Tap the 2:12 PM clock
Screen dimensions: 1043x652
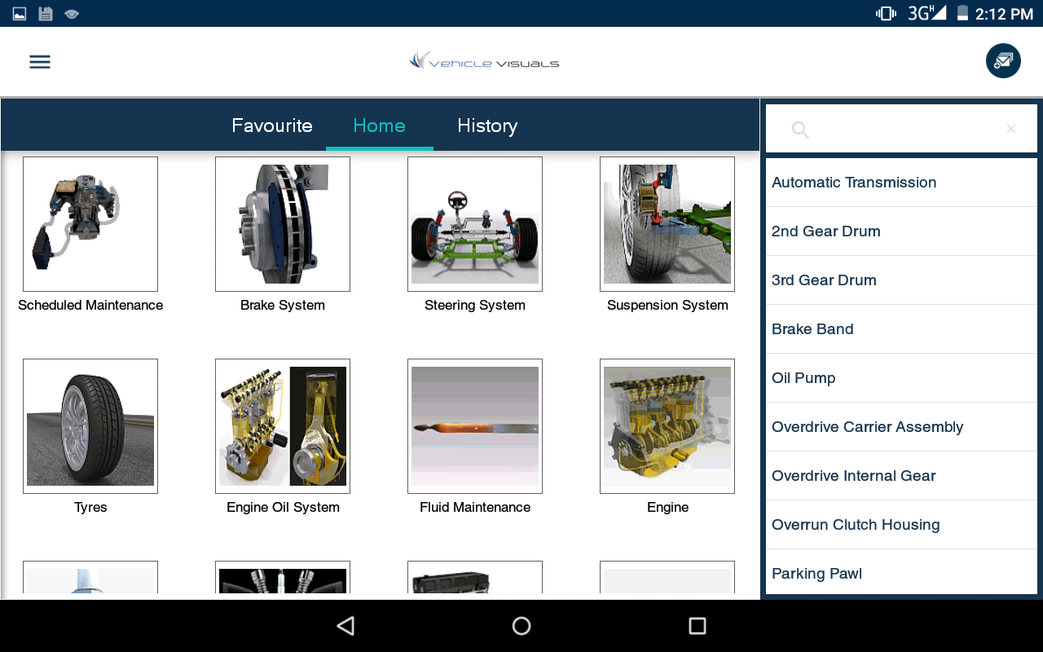[x=1004, y=14]
